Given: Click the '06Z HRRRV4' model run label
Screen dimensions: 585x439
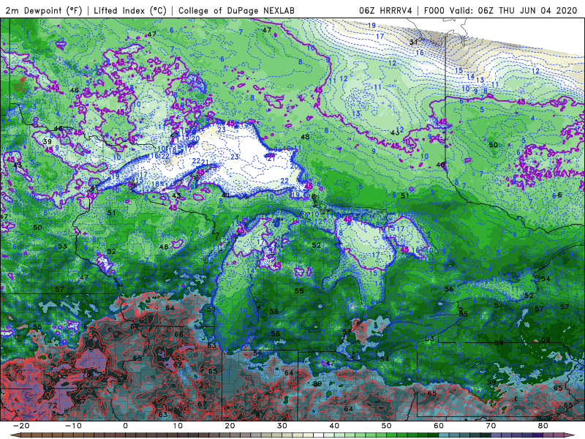Looking at the screenshot, I should 385,10.
